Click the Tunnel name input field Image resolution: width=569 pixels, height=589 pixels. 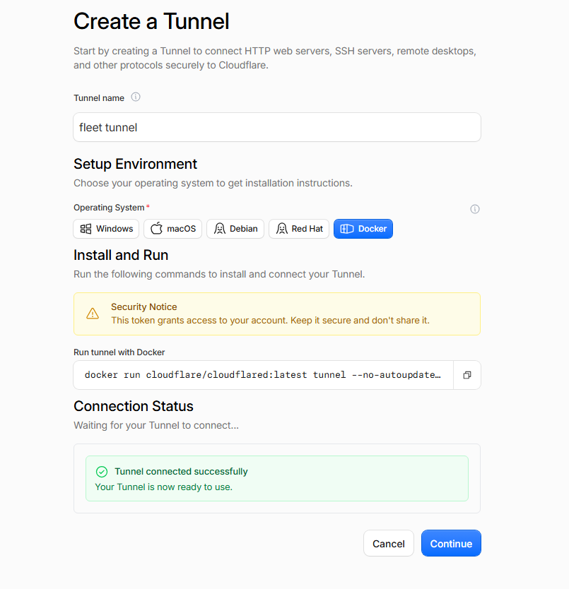277,127
